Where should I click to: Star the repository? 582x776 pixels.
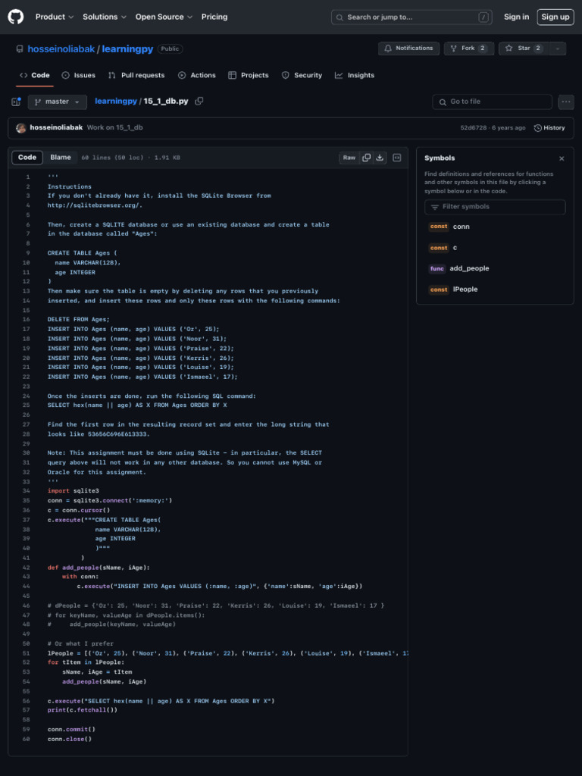(524, 48)
